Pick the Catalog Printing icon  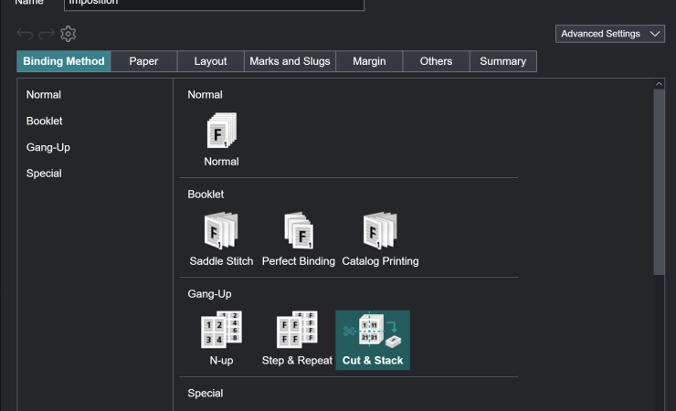380,232
